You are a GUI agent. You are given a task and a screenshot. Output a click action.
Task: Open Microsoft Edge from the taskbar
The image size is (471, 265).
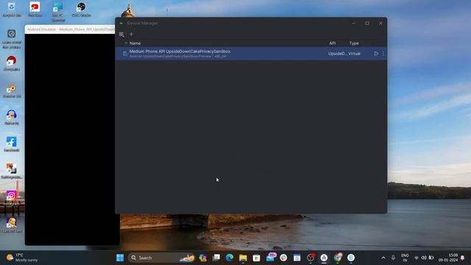point(230,258)
